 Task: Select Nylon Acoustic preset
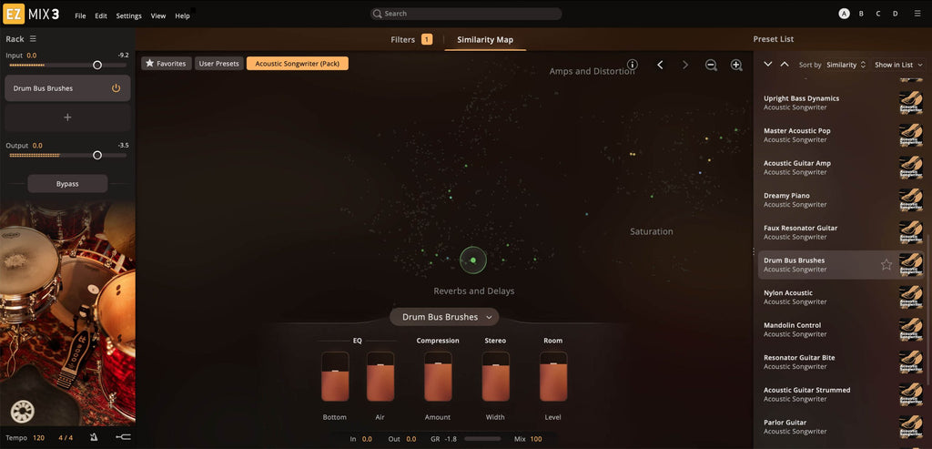[x=842, y=297]
